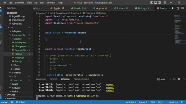186x104 pixels.
Task: Click the eqeqeq link for Line 52:28
Action: [110, 84]
